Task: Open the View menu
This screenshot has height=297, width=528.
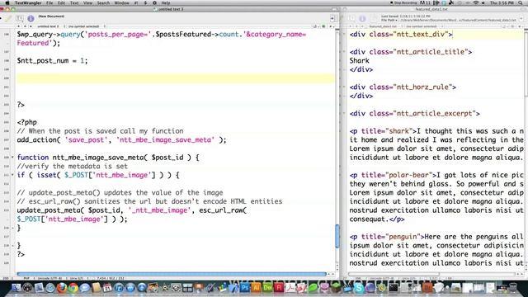Action: [87, 2]
